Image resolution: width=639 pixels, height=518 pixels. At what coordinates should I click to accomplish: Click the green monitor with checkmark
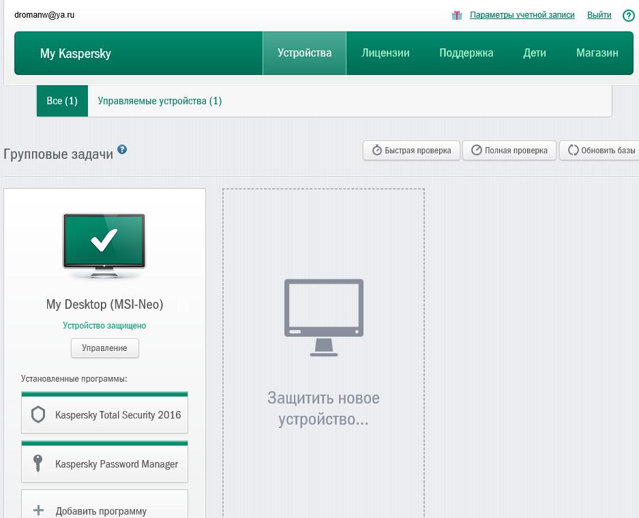click(x=104, y=245)
